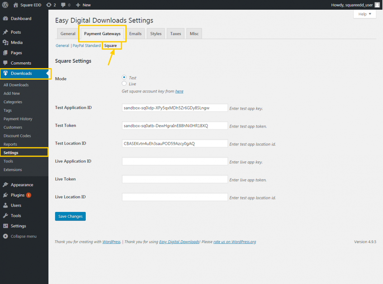Screen dimensions: 383x284
Task: Open the Help dropdown panel
Action: pos(364,14)
